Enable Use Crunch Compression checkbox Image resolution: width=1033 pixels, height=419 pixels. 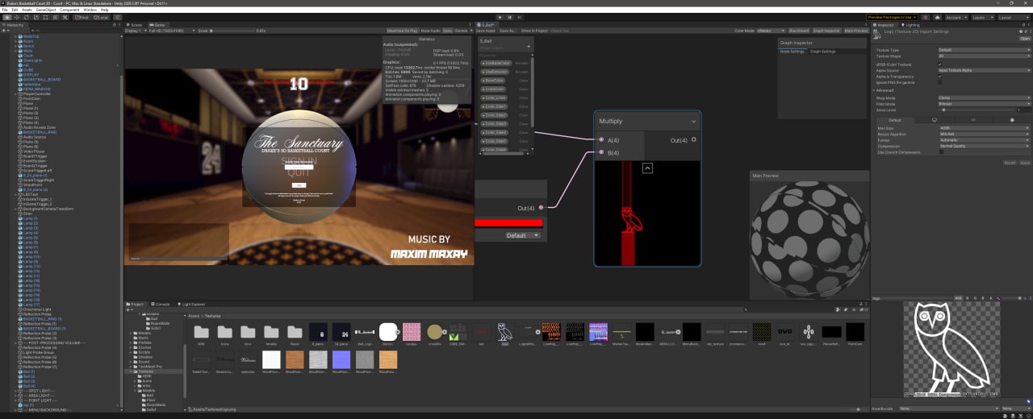(942, 152)
